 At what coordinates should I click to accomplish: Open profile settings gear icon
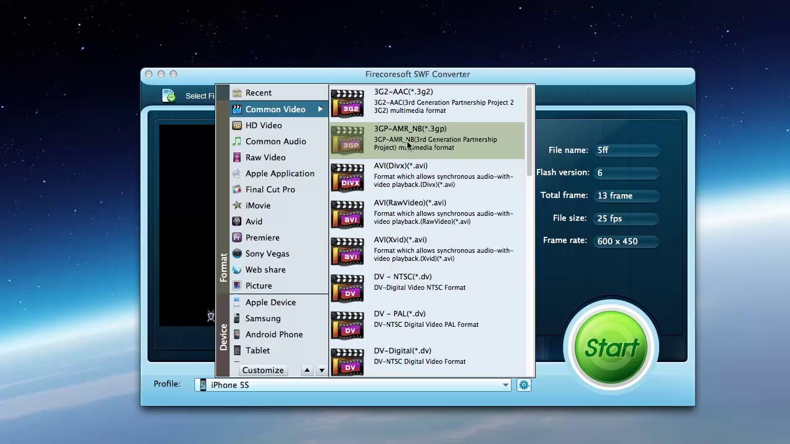point(523,385)
